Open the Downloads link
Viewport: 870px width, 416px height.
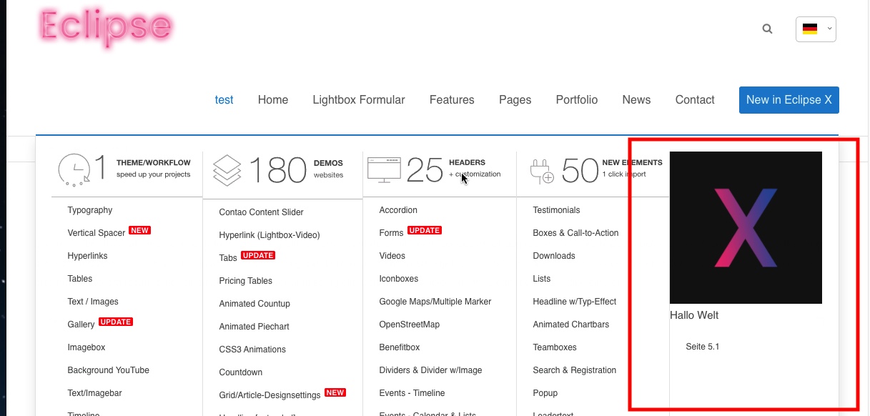tap(554, 256)
